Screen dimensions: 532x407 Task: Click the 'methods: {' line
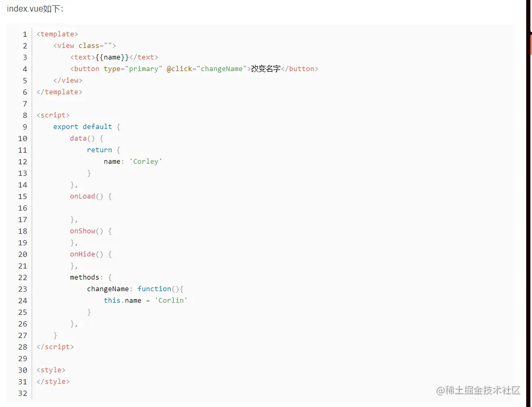[91, 277]
